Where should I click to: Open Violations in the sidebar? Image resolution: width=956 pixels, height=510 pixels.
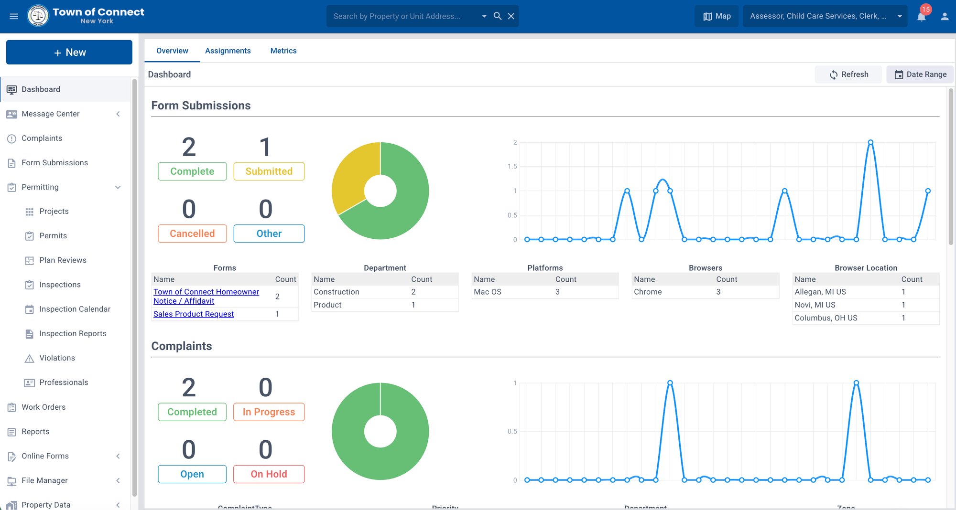57,358
